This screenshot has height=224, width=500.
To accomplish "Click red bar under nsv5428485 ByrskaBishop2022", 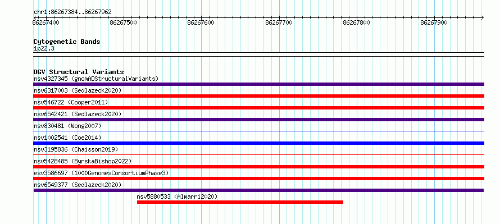I will pyautogui.click(x=258, y=167).
